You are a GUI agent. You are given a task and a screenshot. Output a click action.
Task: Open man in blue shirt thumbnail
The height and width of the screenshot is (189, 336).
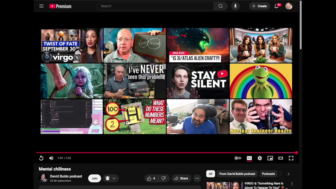(x=198, y=116)
